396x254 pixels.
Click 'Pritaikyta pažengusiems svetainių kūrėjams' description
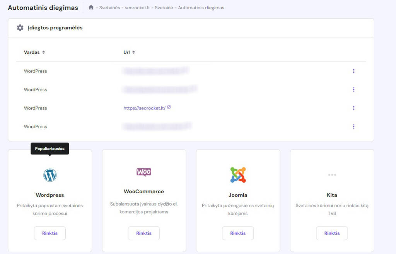tap(238, 209)
